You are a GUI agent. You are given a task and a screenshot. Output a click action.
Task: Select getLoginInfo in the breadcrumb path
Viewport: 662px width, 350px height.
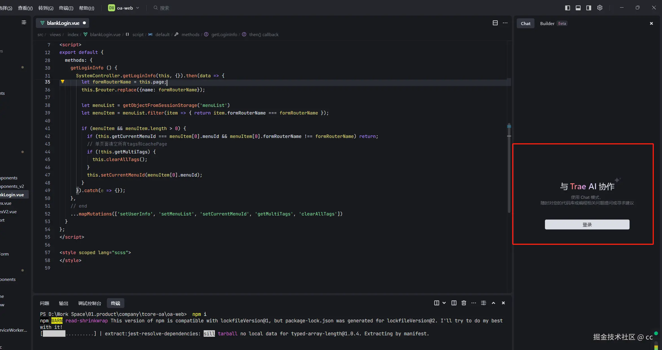coord(224,34)
